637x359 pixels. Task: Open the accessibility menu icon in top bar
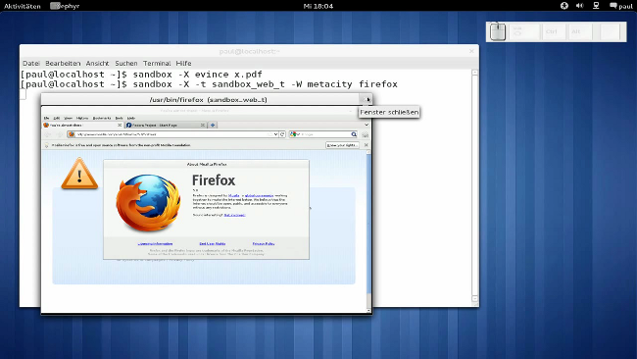[x=563, y=6]
